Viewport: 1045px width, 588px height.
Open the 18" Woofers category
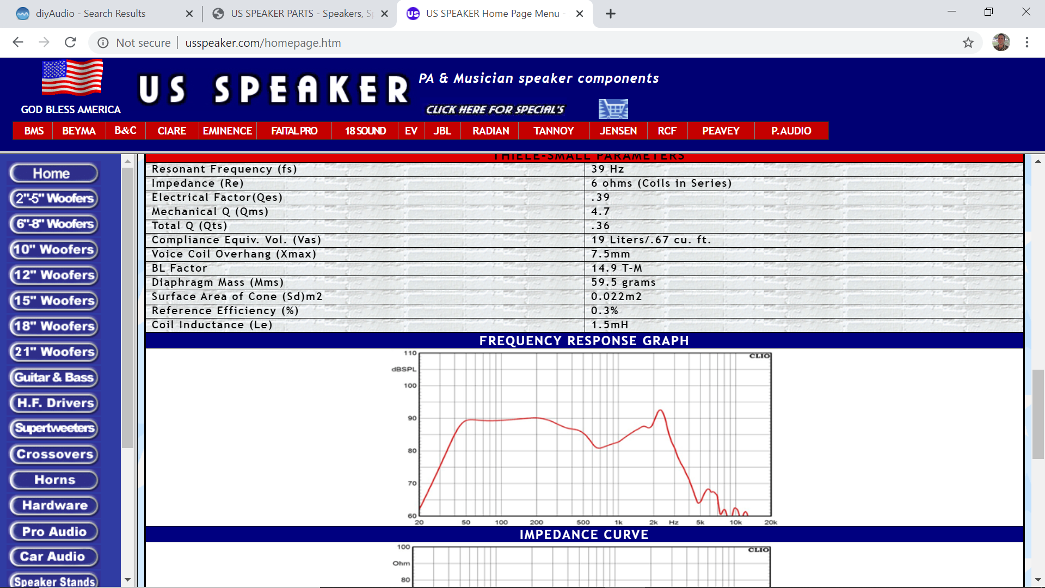pyautogui.click(x=53, y=326)
